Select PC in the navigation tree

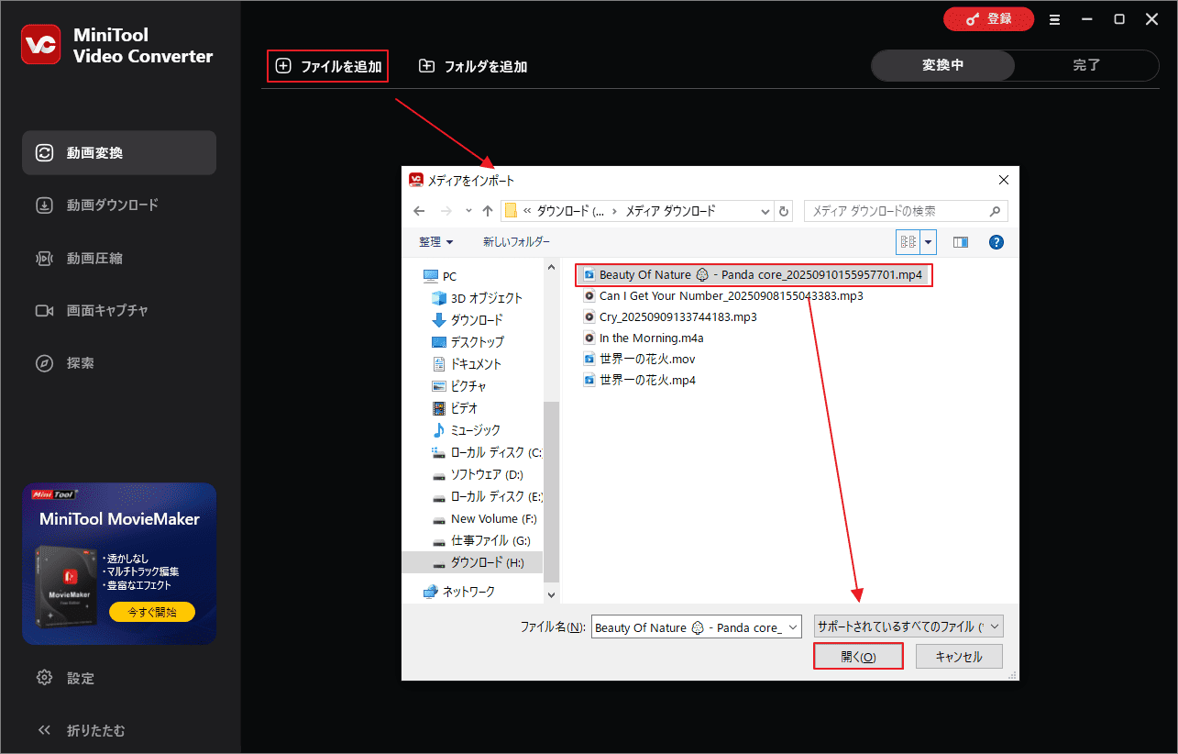pos(440,276)
